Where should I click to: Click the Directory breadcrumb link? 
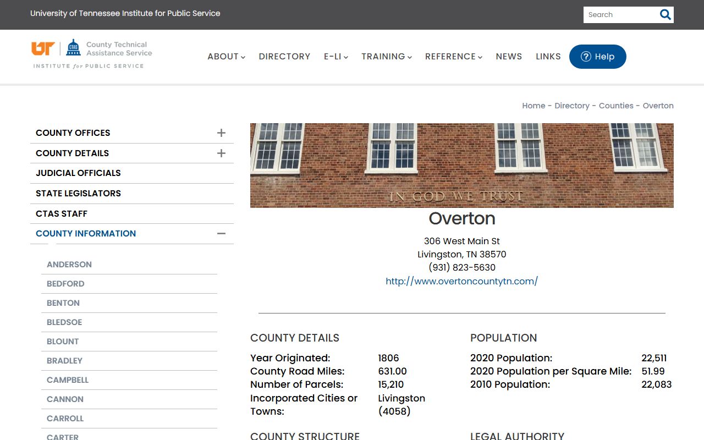tap(572, 106)
